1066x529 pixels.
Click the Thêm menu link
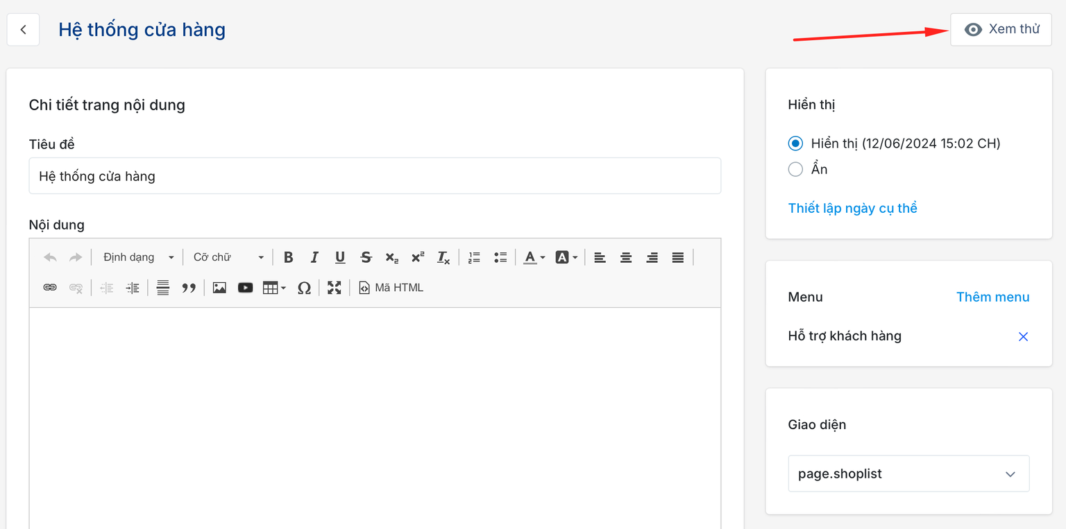point(992,297)
